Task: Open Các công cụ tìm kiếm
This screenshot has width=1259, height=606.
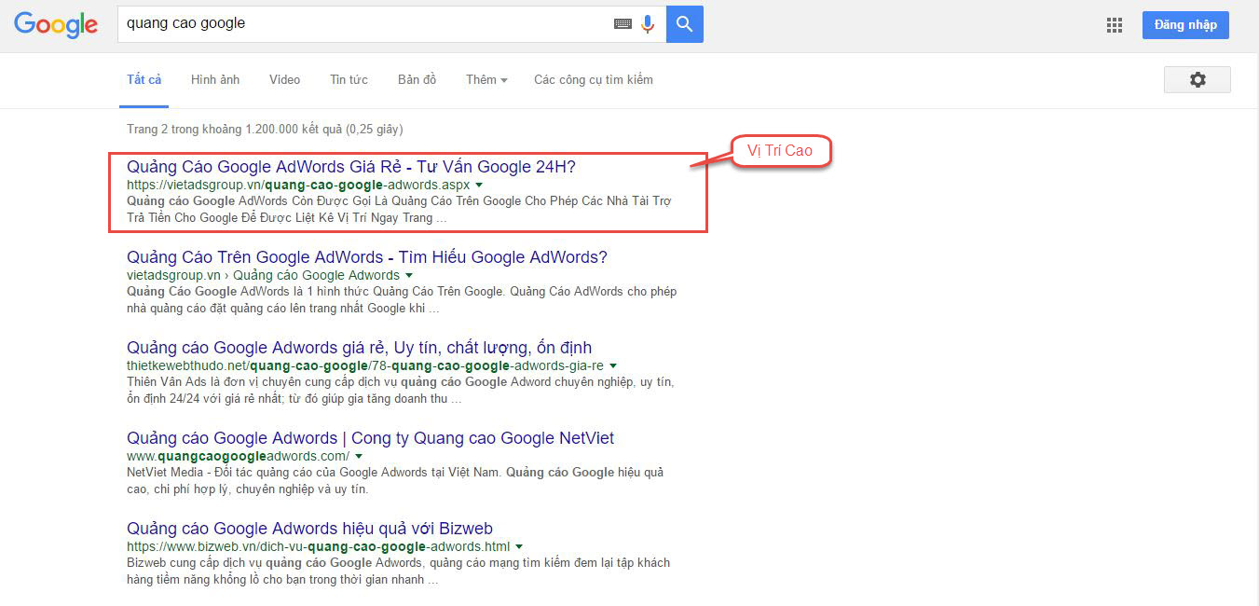Action: click(x=593, y=79)
